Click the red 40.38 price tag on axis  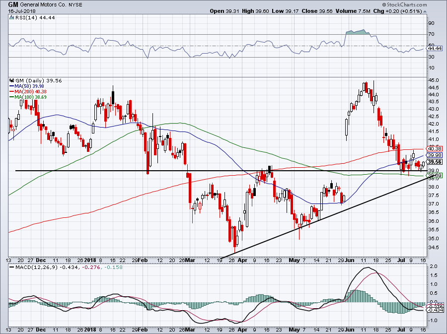[435, 148]
